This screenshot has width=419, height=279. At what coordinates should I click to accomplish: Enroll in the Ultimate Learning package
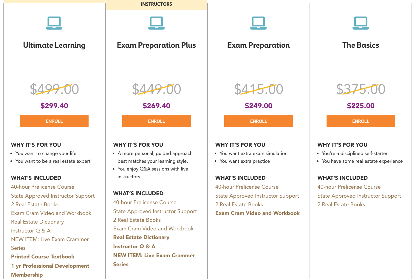[54, 121]
